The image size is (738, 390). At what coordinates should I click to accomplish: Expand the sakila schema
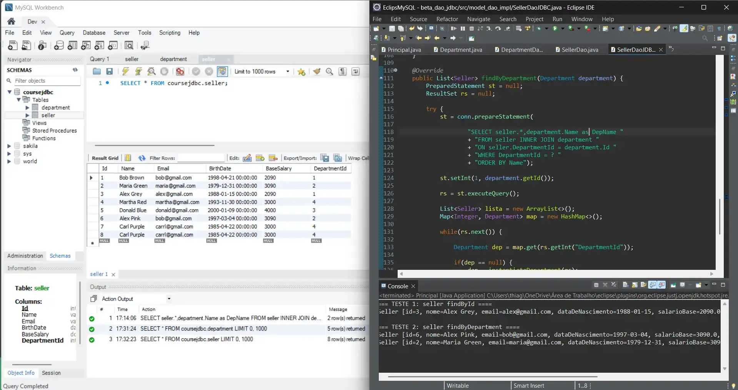(x=9, y=146)
